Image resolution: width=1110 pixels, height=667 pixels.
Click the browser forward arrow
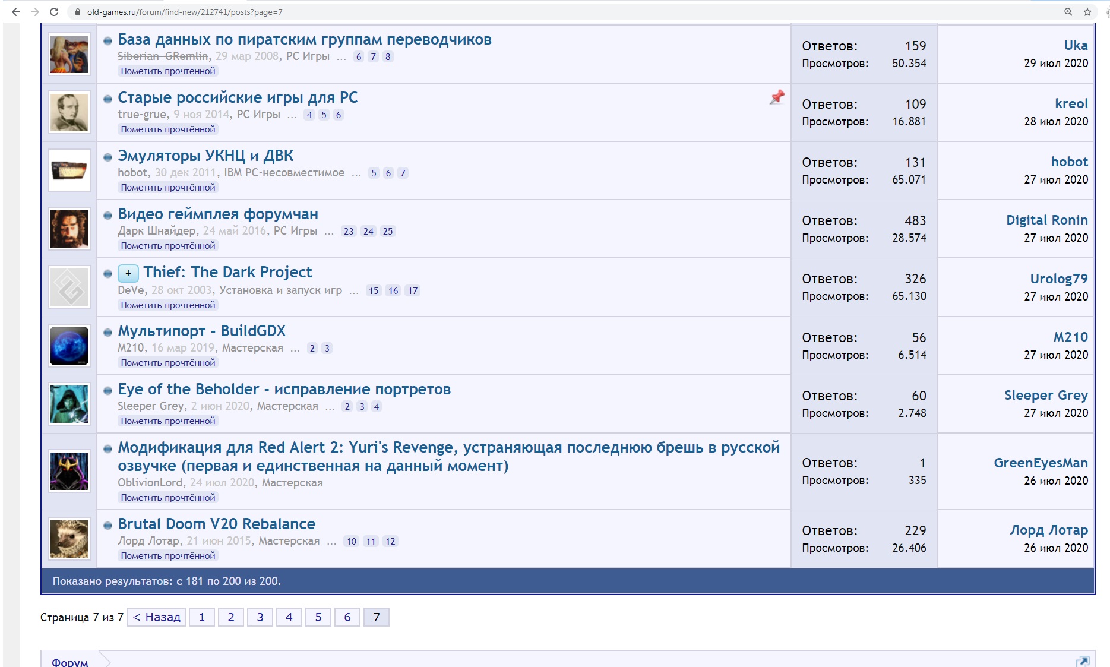(x=34, y=12)
